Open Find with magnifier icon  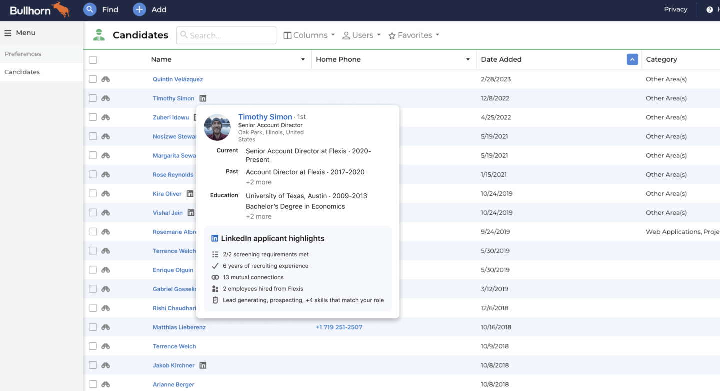pyautogui.click(x=90, y=9)
